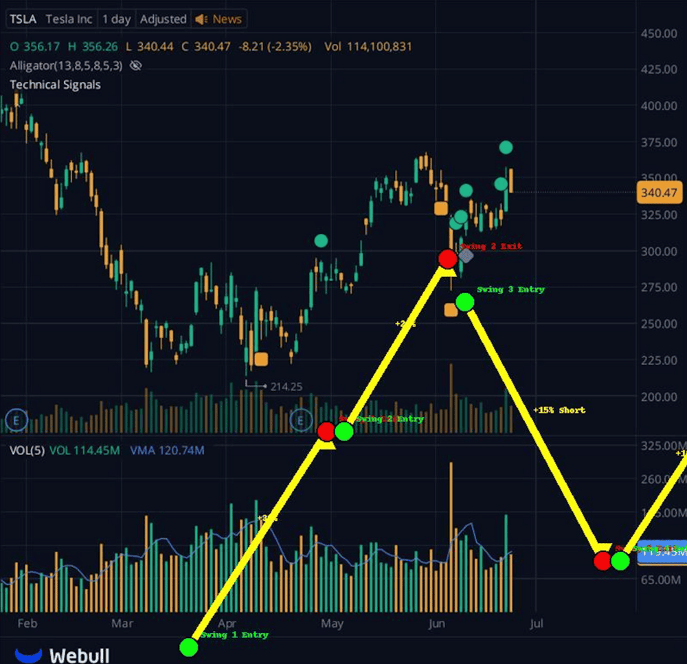687x664 pixels.
Task: Click the 325.00 price axis label
Action: click(659, 214)
